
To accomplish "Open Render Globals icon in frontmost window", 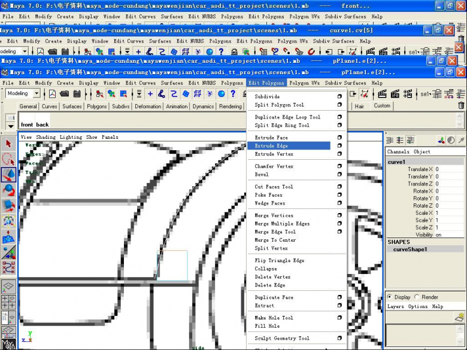I will 408,94.
